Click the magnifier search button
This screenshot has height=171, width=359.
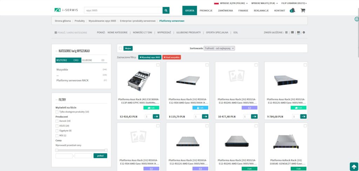(x=166, y=10)
